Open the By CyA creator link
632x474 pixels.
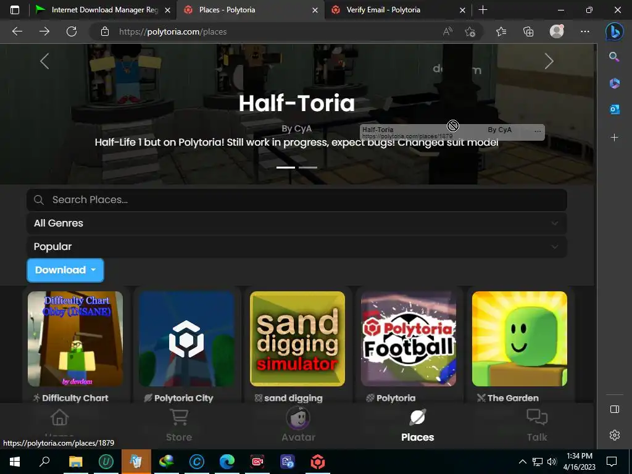[297, 128]
